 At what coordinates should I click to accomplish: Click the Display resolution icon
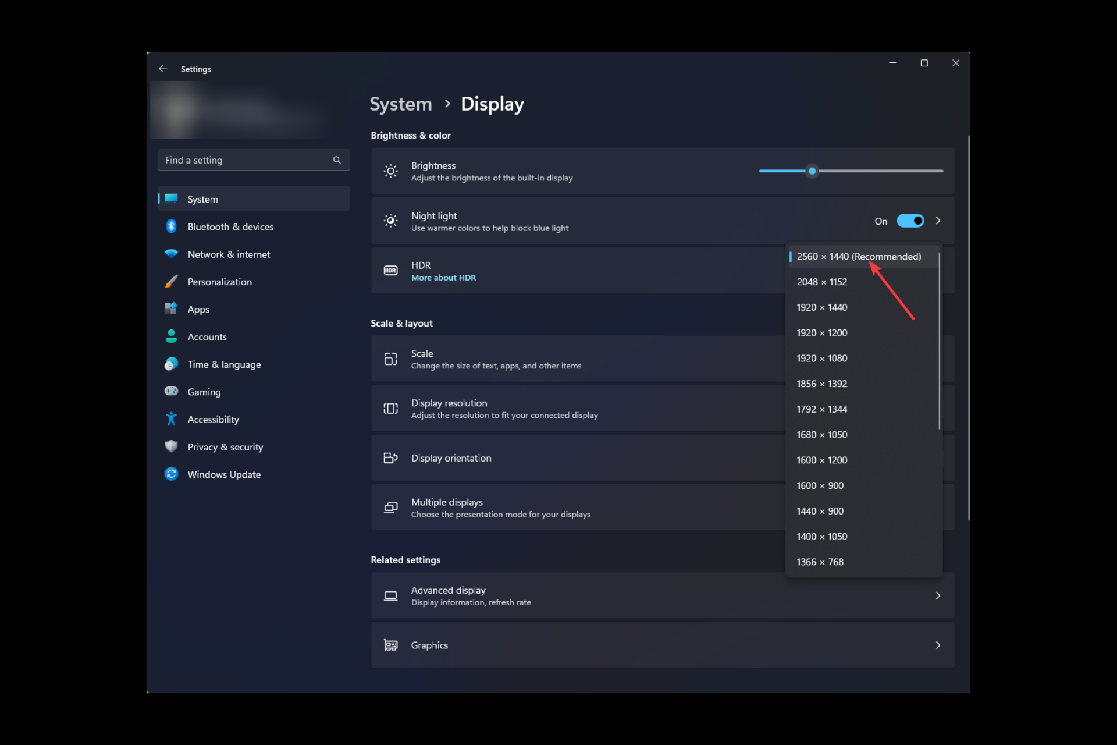[389, 408]
